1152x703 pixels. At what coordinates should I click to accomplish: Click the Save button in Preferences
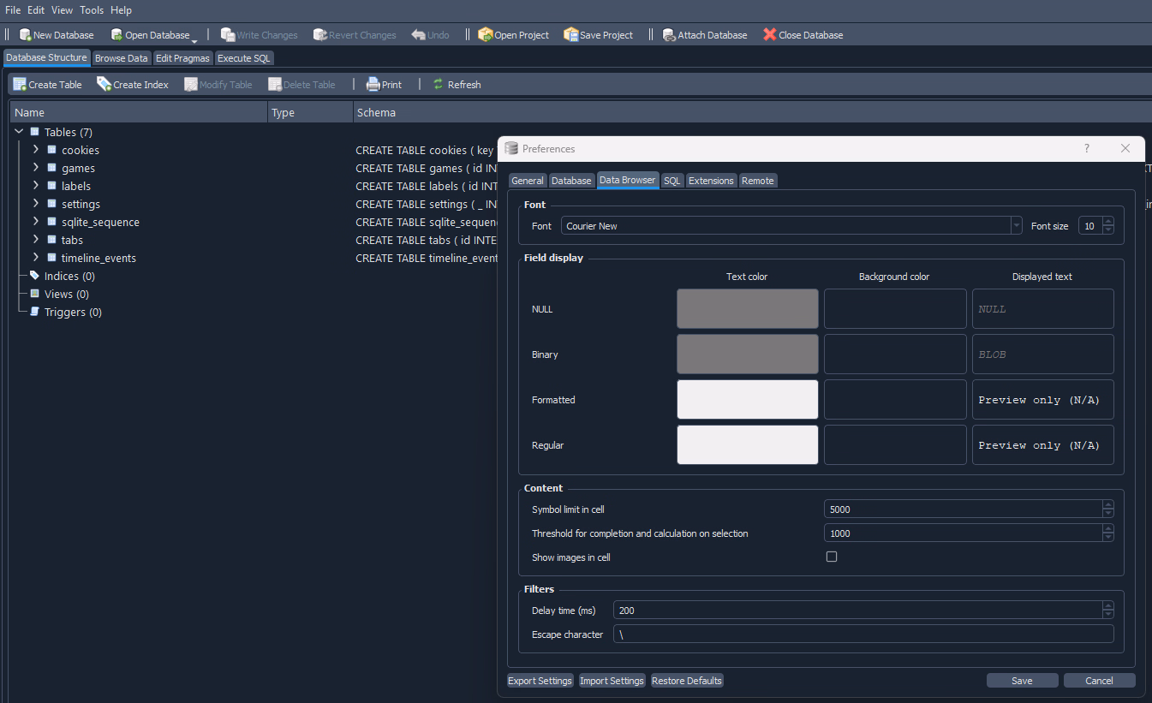[x=1022, y=681]
